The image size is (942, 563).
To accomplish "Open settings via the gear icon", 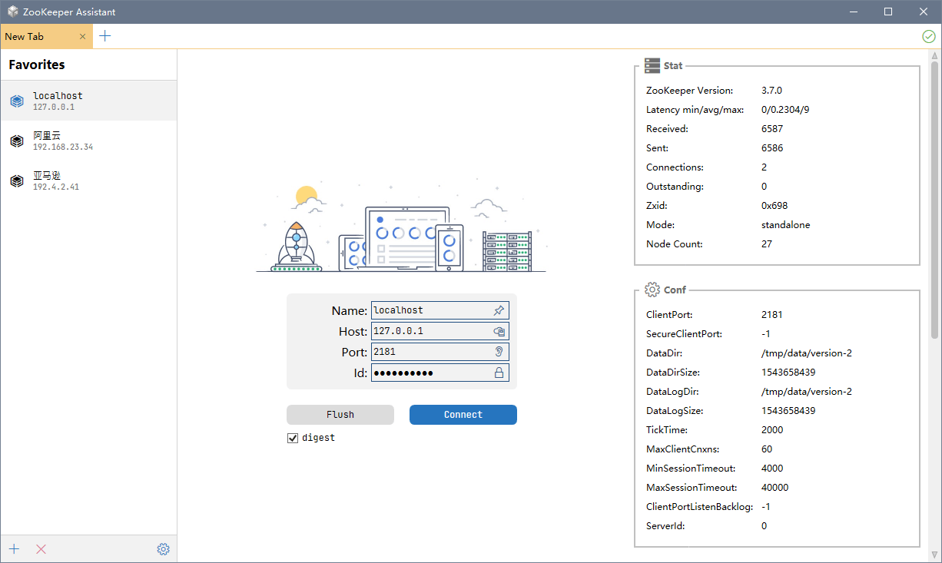I will [163, 549].
